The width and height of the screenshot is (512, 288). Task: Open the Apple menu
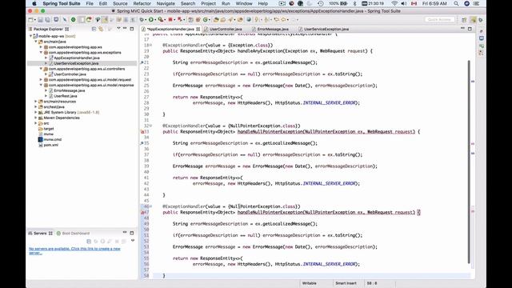(34, 3)
